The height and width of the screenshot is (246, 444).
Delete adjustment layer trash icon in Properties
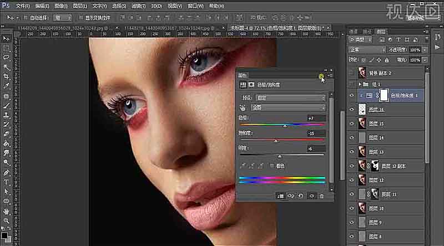coord(322,196)
